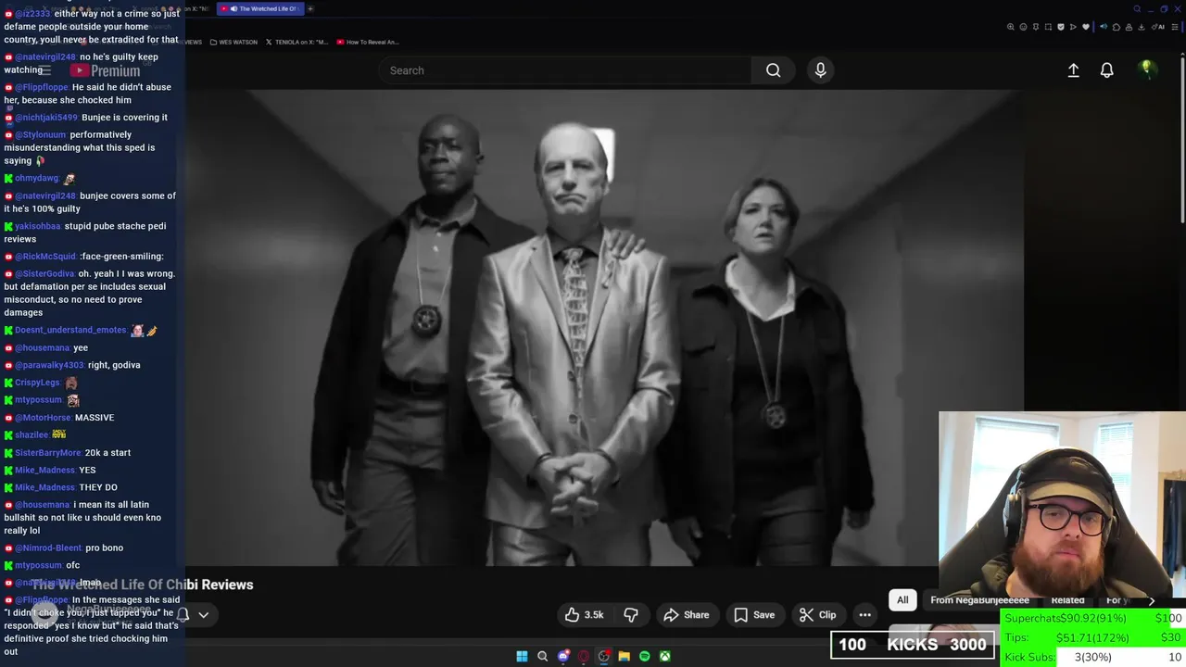Open the more actions ellipsis menu
The image size is (1186, 667).
(864, 615)
